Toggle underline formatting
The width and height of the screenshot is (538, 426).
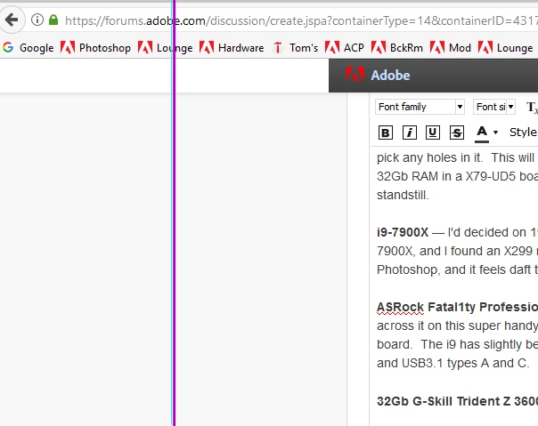coord(433,133)
